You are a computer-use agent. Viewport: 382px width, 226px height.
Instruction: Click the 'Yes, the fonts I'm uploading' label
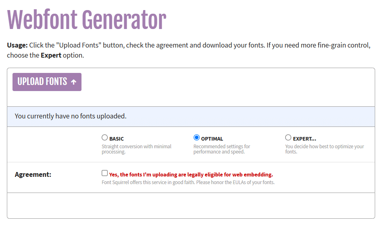(191, 175)
